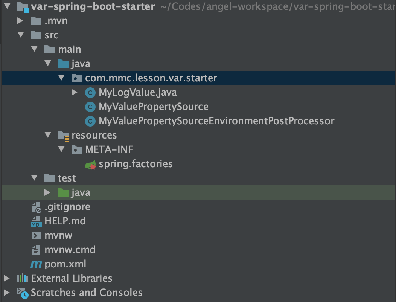Click the MD markdown icon of HELP.md
Image resolution: width=396 pixels, height=302 pixels.
37,222
